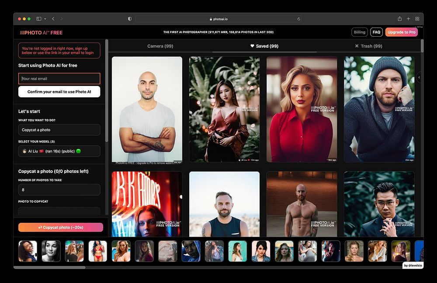Go back with browser back arrow

coord(53,19)
